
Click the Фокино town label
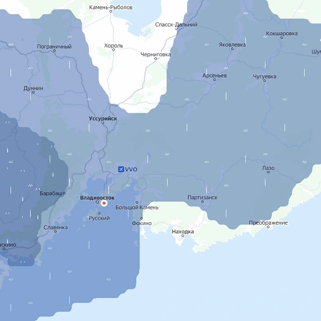tap(141, 223)
